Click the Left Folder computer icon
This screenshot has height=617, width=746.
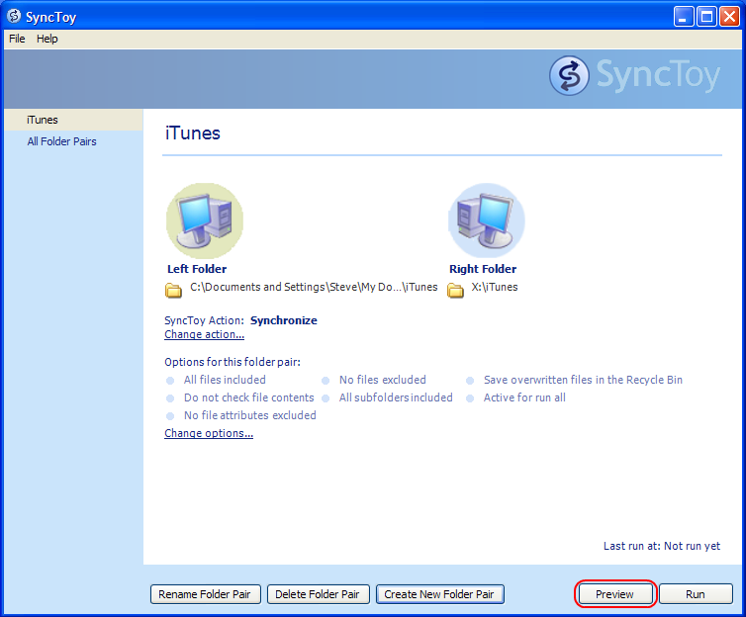[x=205, y=221]
